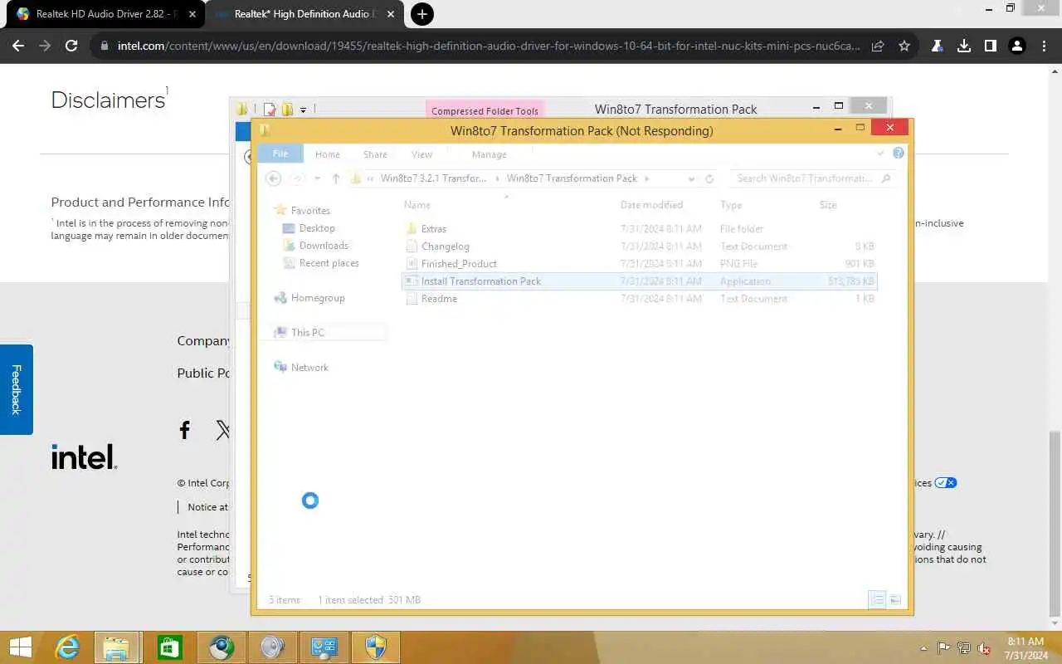Select Win8to7 Transformation Pack breadcrumb segment
The image size is (1062, 664).
[x=572, y=178]
